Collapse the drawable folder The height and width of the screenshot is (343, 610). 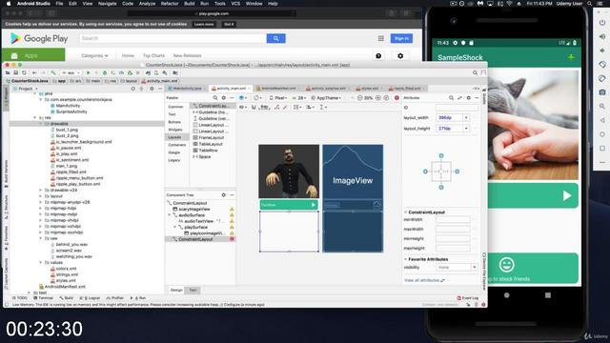click(40, 124)
